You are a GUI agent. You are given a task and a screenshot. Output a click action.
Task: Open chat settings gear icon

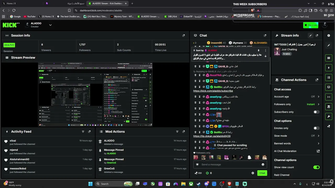(253, 173)
